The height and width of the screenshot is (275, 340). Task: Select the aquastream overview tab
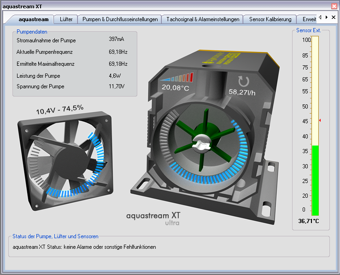33,19
